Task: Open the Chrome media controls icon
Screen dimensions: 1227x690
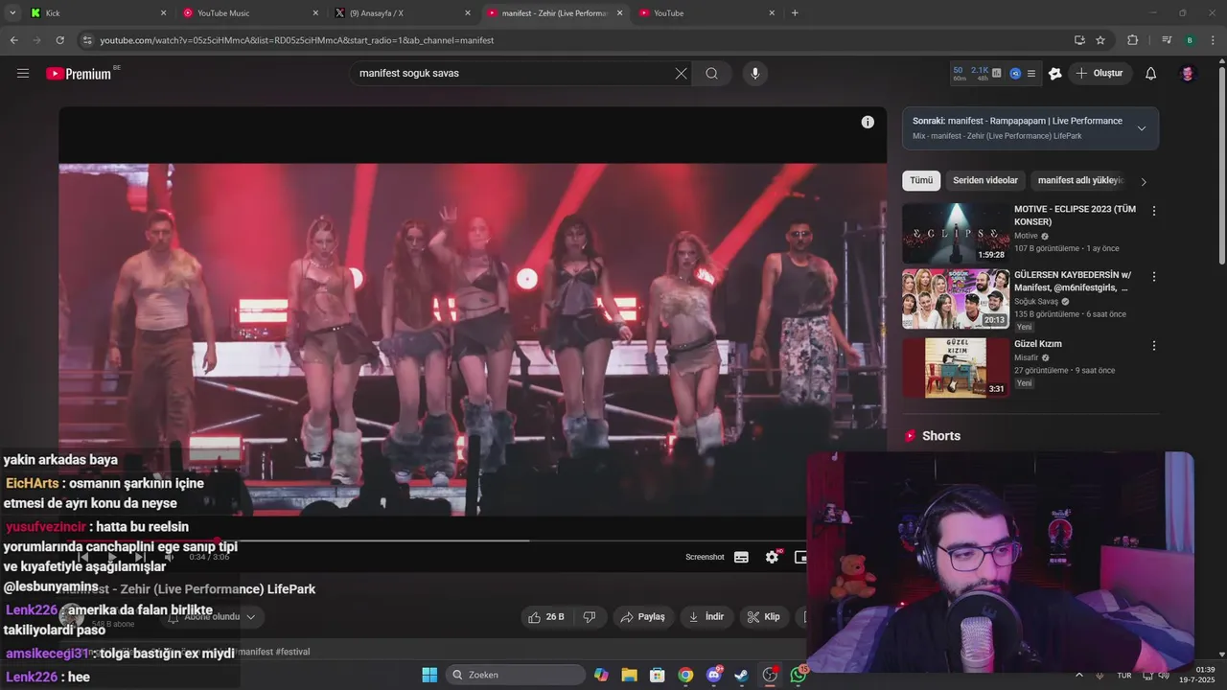Action: pyautogui.click(x=1167, y=40)
